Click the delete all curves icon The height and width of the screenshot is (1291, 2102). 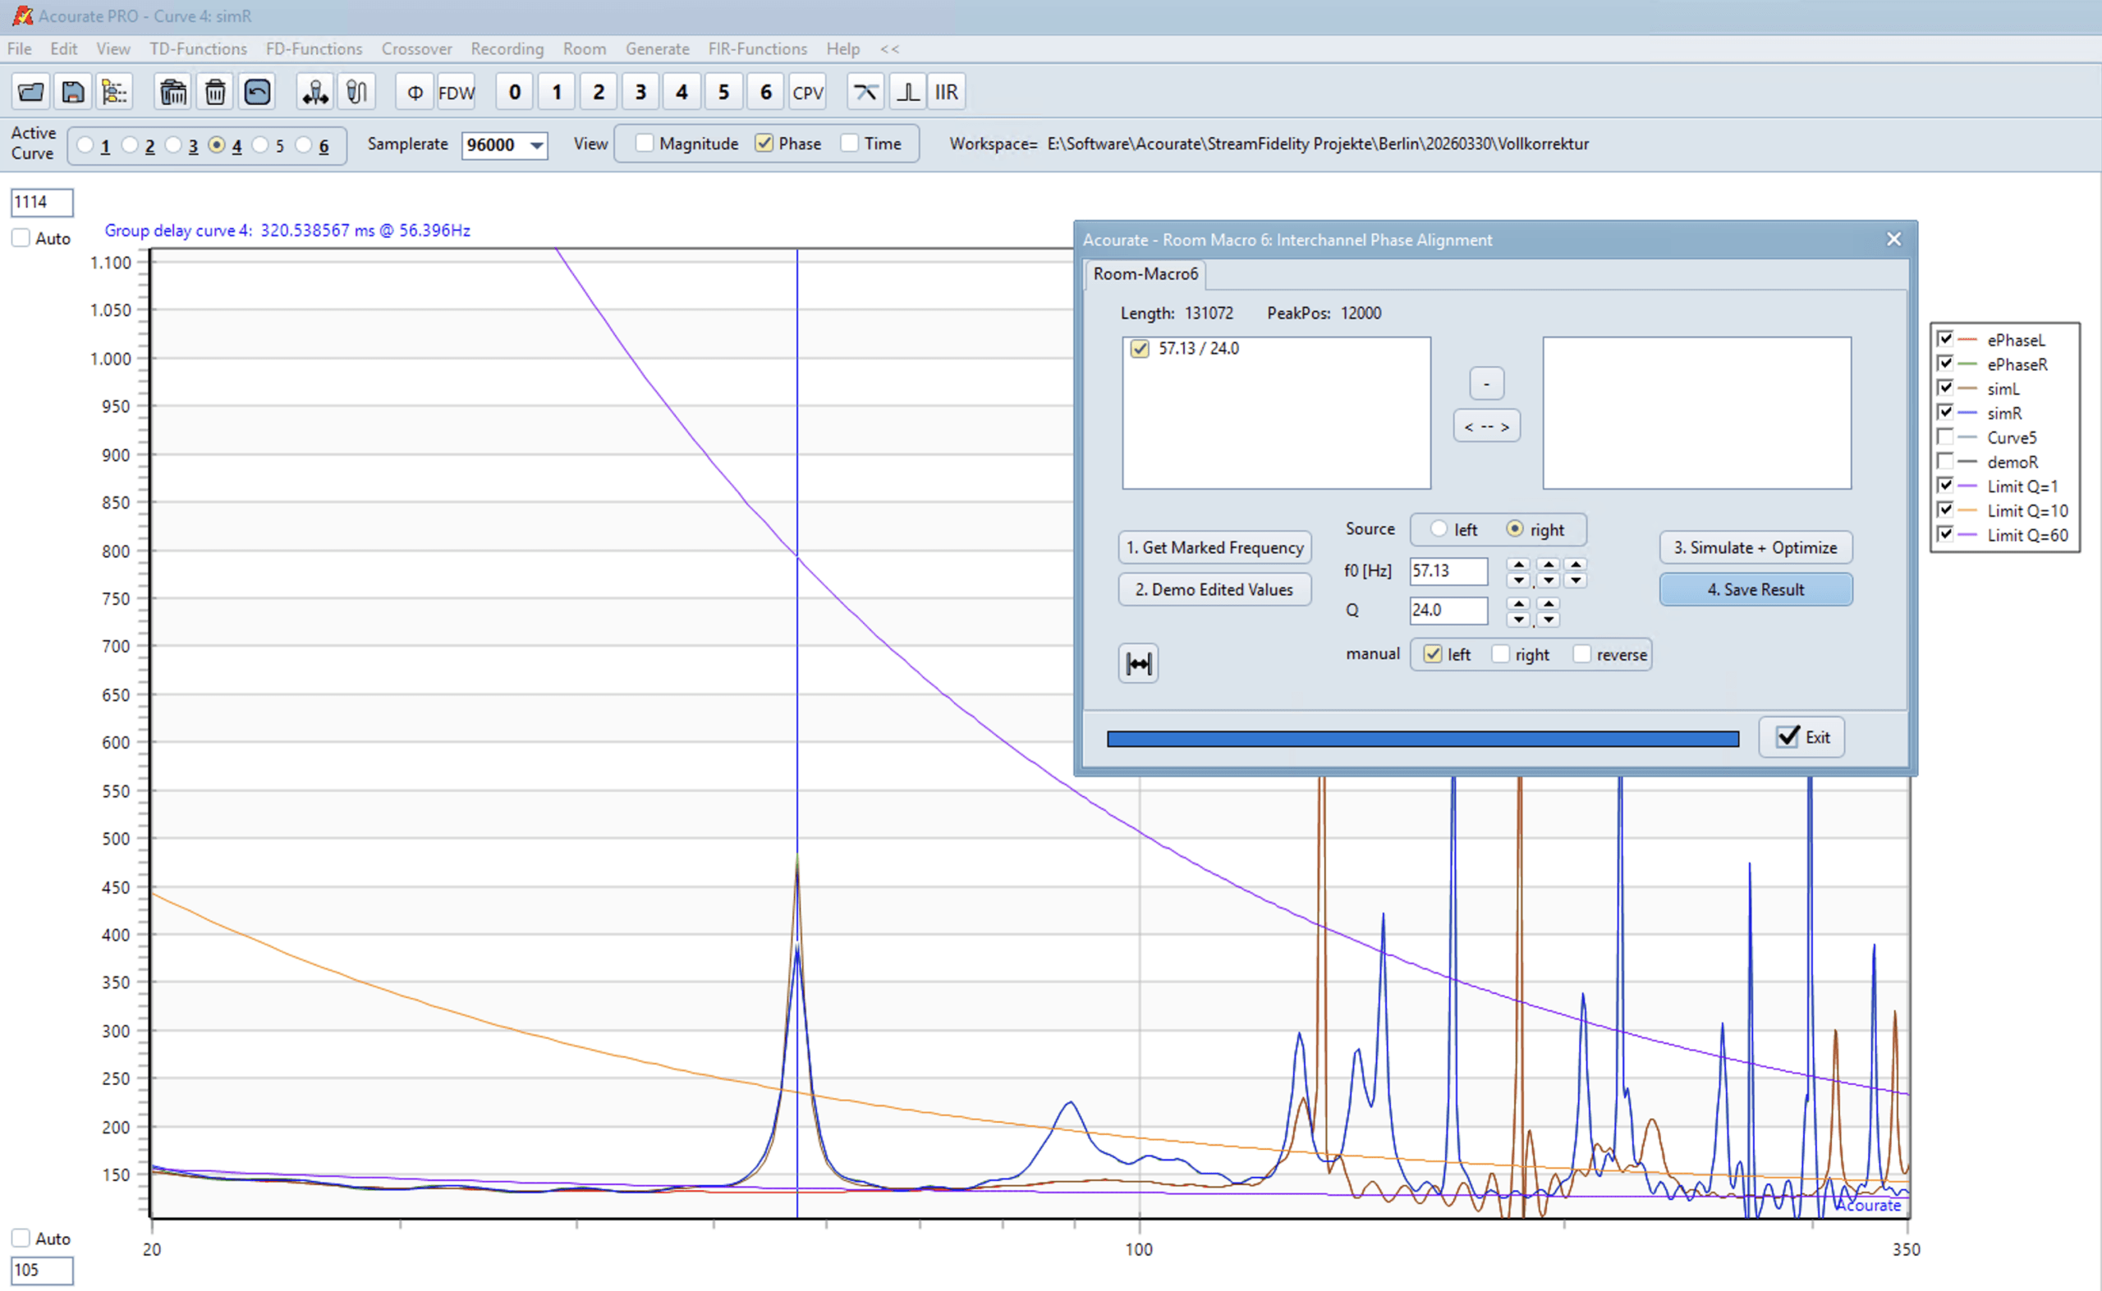[x=172, y=92]
